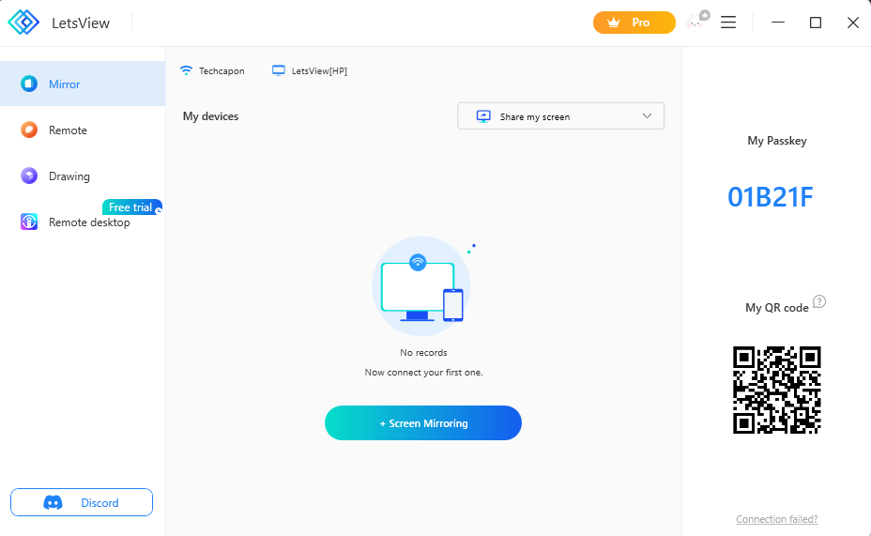Open the Remote desktop tab
The height and width of the screenshot is (536, 871).
point(83,222)
